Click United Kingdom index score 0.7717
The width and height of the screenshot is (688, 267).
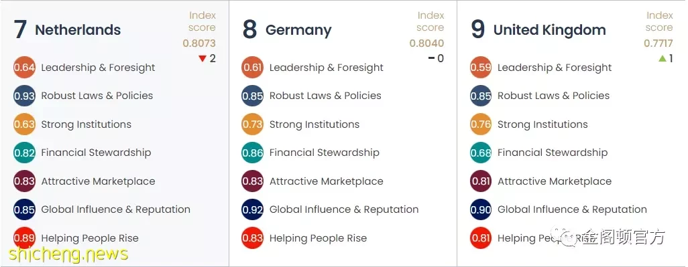tap(658, 43)
